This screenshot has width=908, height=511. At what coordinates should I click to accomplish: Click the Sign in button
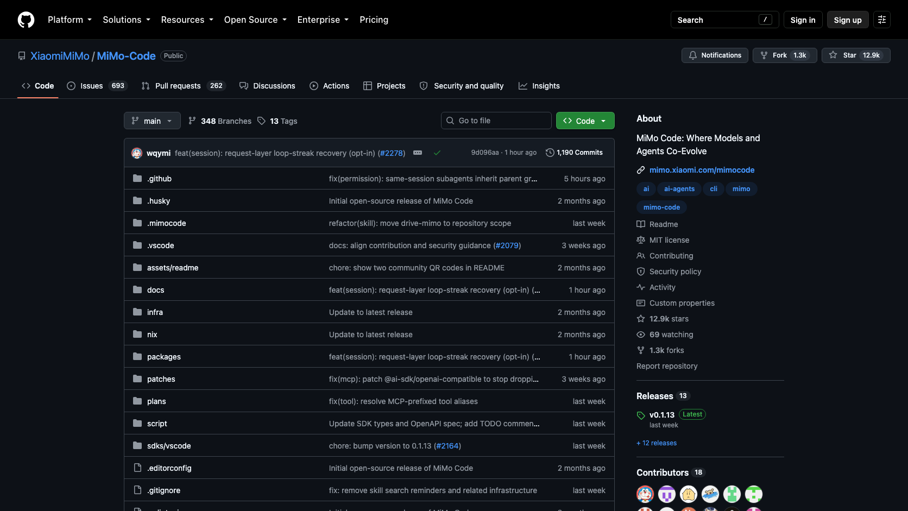point(803,20)
